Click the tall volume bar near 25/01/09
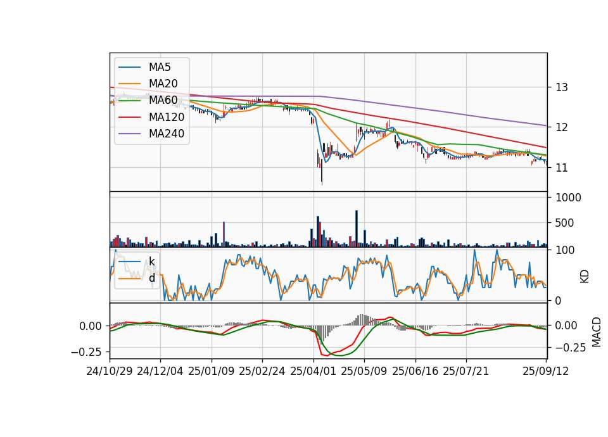 224,234
